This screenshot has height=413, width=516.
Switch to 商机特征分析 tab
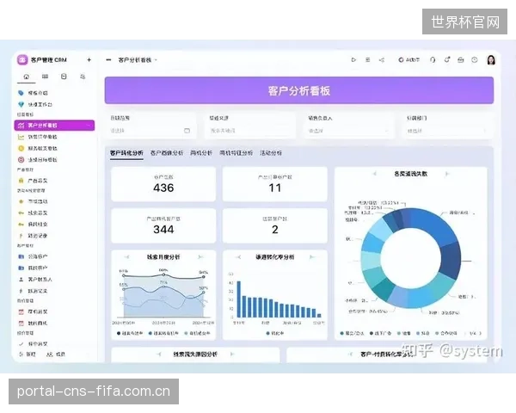click(236, 153)
